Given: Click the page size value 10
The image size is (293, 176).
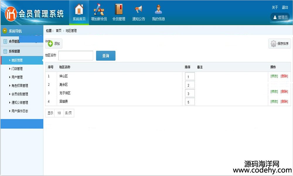Looking at the screenshot, I should click(x=59, y=113).
